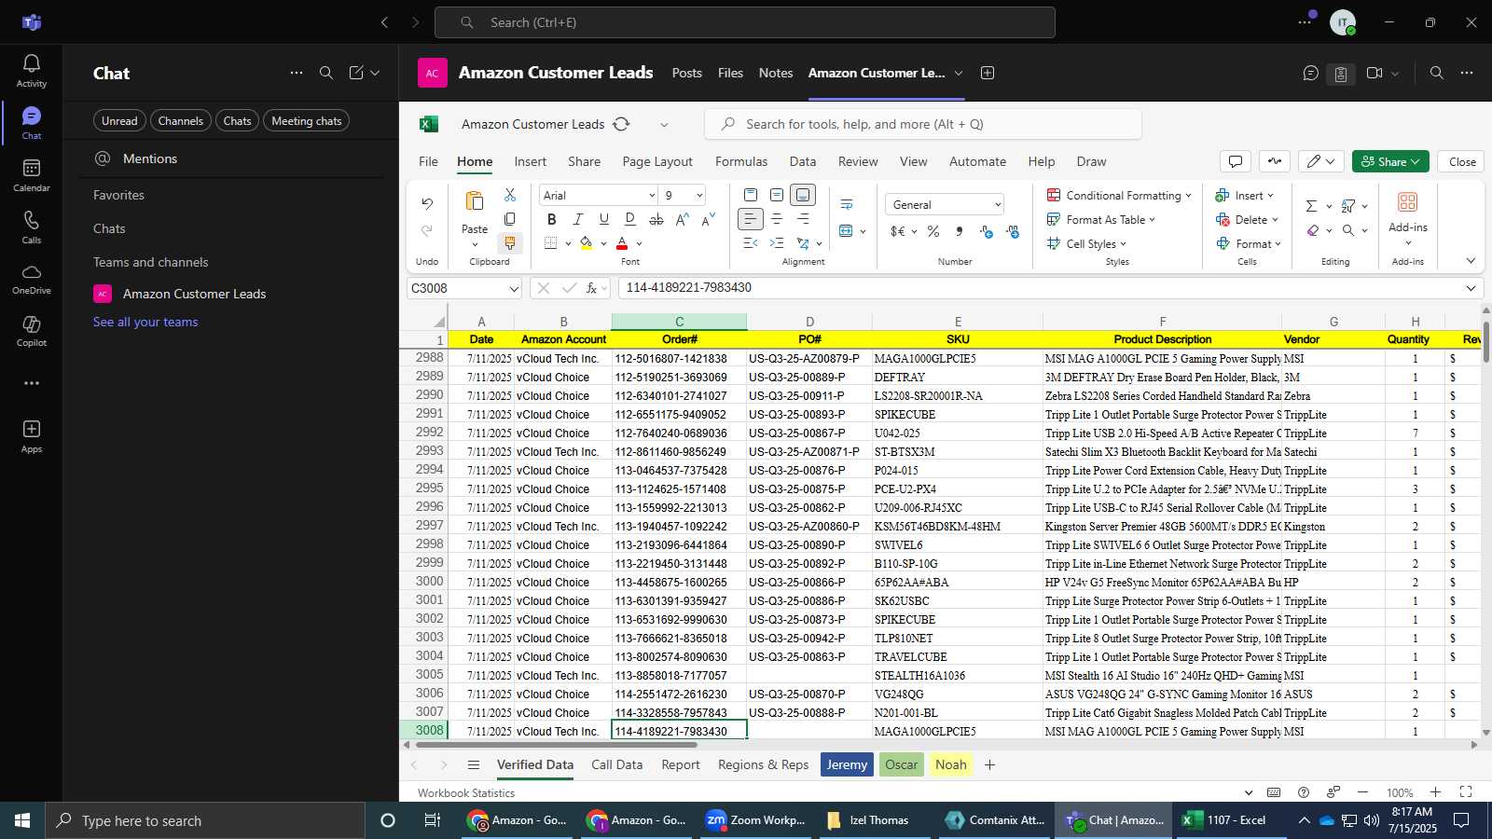
Task: Expand the Paste options arrow
Action: coord(475,245)
